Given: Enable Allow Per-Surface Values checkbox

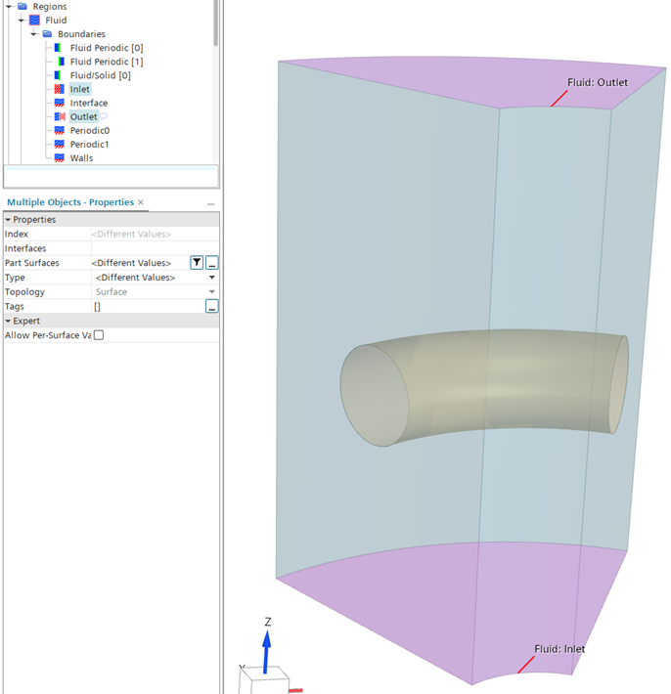Looking at the screenshot, I should (x=98, y=335).
